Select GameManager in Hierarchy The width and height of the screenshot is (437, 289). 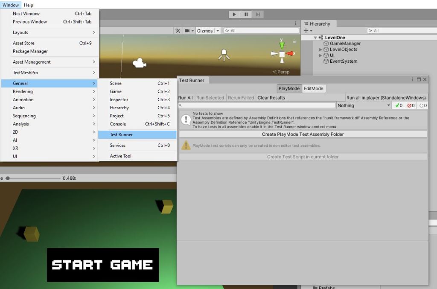point(345,44)
